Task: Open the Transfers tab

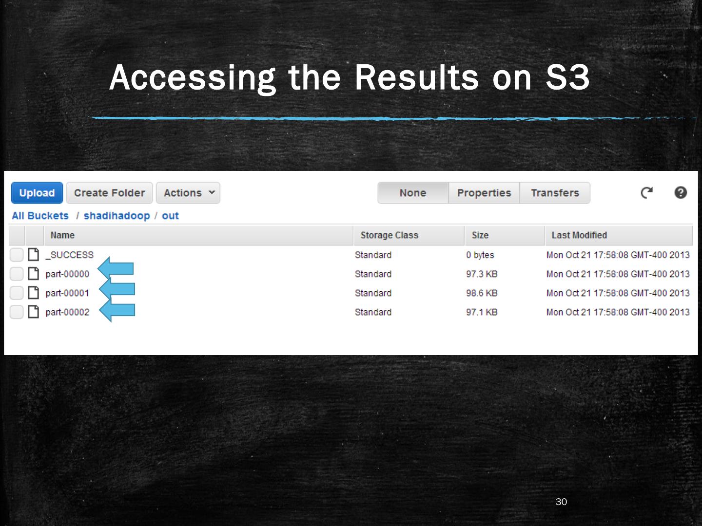Action: pos(555,193)
